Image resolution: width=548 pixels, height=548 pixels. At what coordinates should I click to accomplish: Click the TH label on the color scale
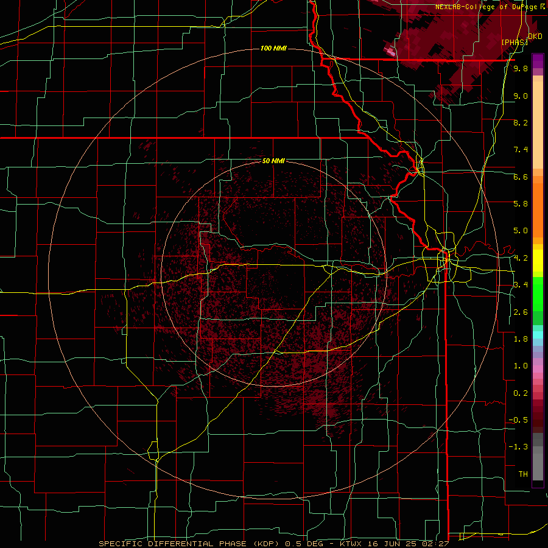click(523, 474)
